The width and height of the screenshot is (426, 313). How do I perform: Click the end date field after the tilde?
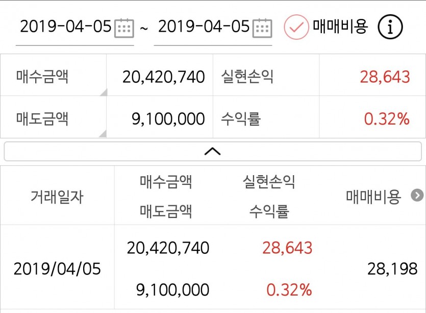pyautogui.click(x=203, y=27)
